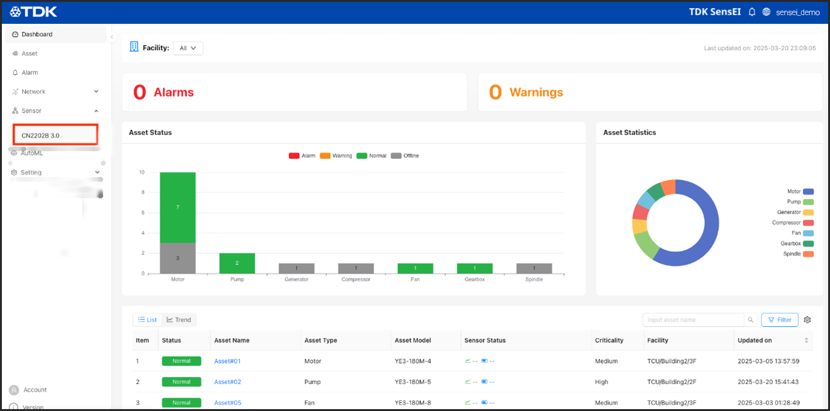Click the AutoML cloud icon
The width and height of the screenshot is (830, 411).
15,153
